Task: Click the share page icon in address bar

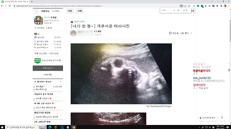Action: pos(185,6)
